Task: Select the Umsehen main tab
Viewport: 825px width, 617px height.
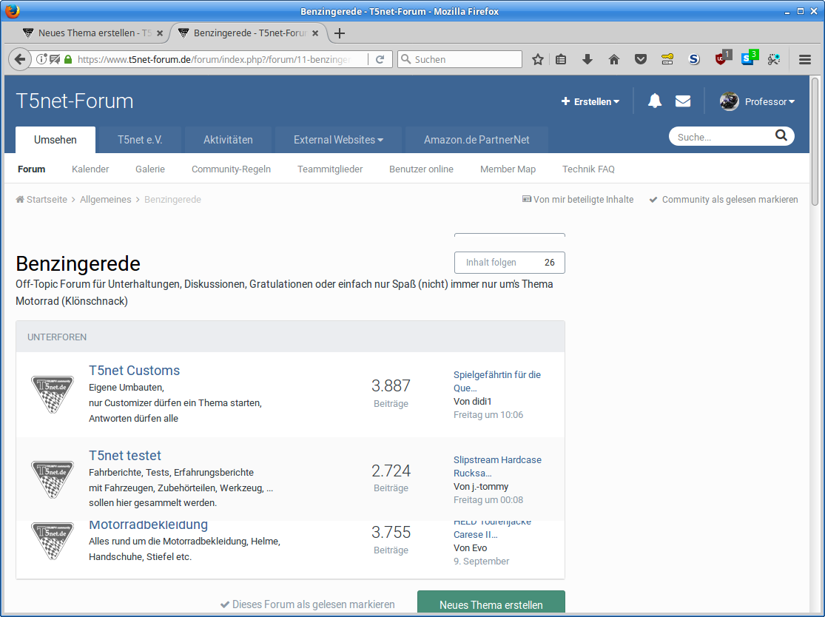Action: click(55, 140)
